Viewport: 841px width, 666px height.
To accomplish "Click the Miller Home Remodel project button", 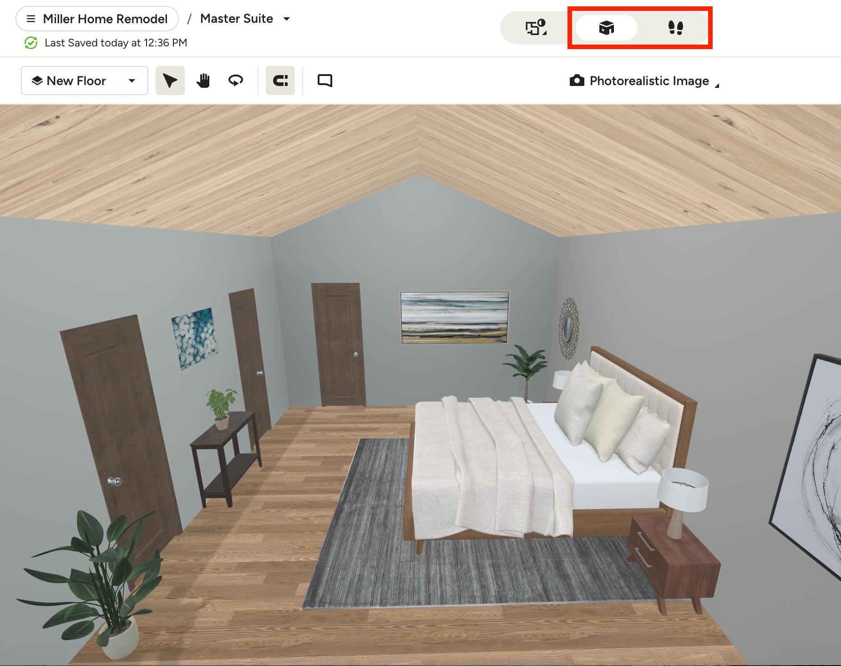I will [x=97, y=19].
